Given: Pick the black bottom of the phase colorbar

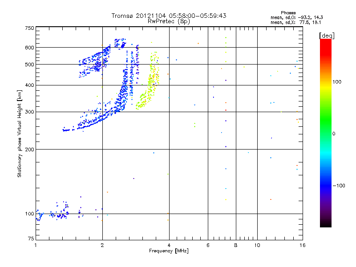Looking at the screenshot, I should point(326,224).
